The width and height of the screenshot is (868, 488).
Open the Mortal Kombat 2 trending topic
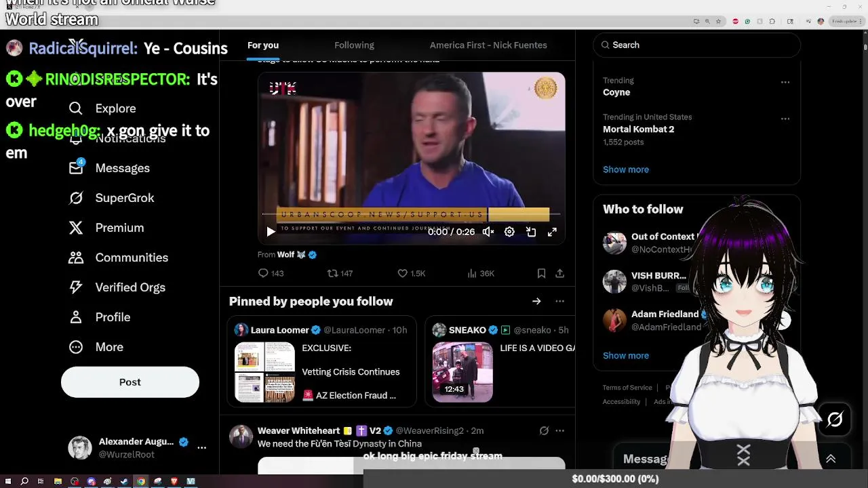coord(638,129)
